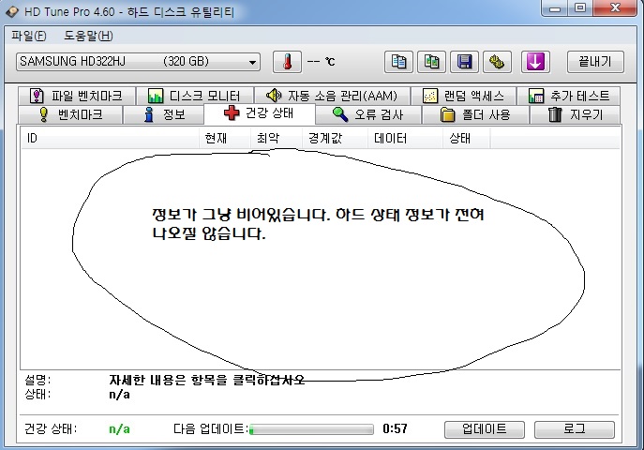Switch to the 디스크 모니터 tab
This screenshot has width=644, height=450.
click(195, 96)
